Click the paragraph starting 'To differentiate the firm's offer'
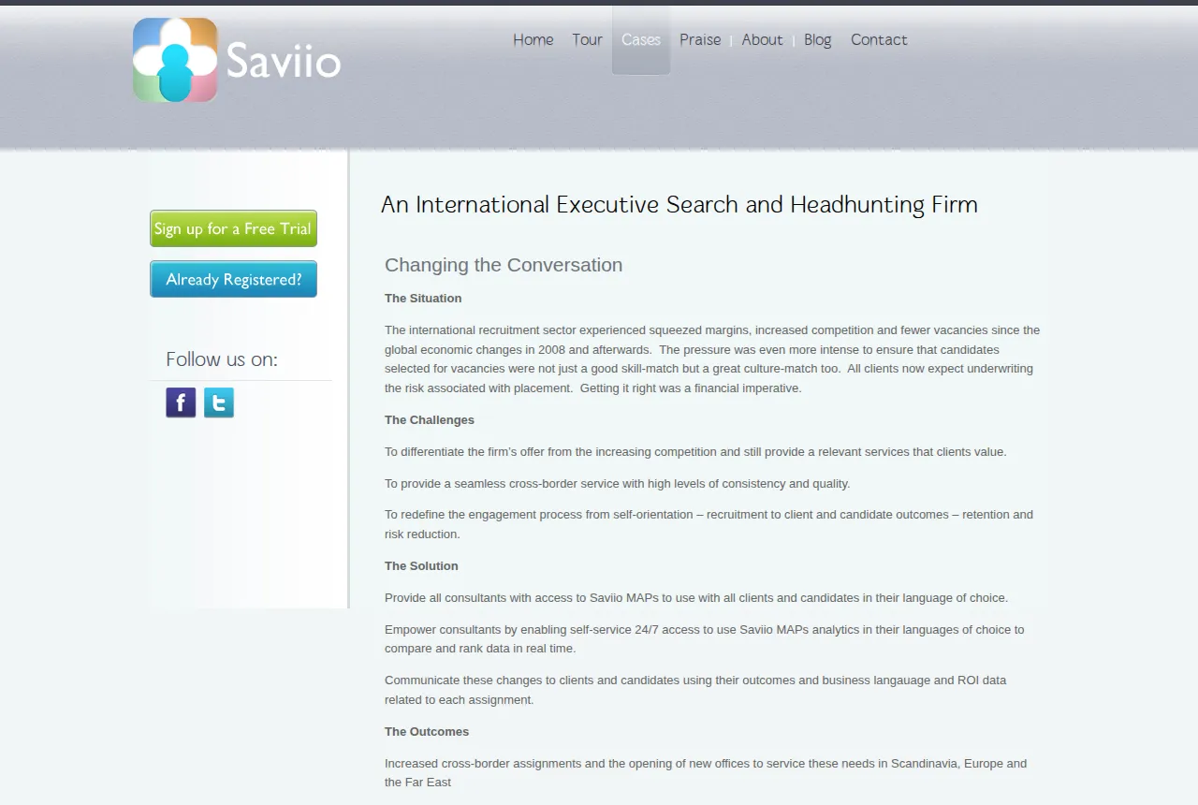 coord(695,452)
